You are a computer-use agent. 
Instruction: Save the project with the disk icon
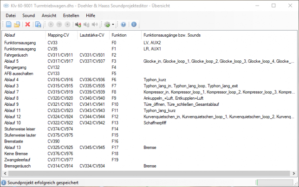pos(38,25)
